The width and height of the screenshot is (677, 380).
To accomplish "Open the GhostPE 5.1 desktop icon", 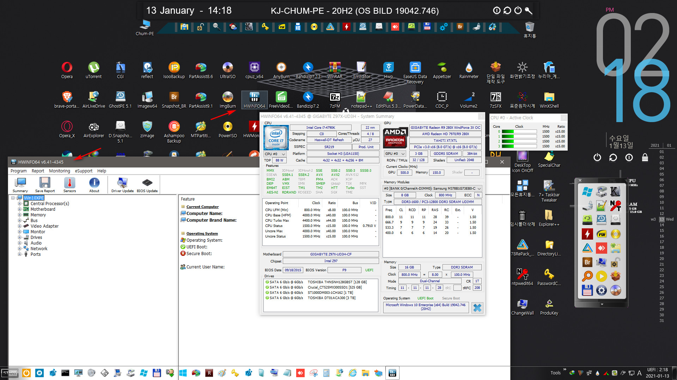I will point(120,100).
